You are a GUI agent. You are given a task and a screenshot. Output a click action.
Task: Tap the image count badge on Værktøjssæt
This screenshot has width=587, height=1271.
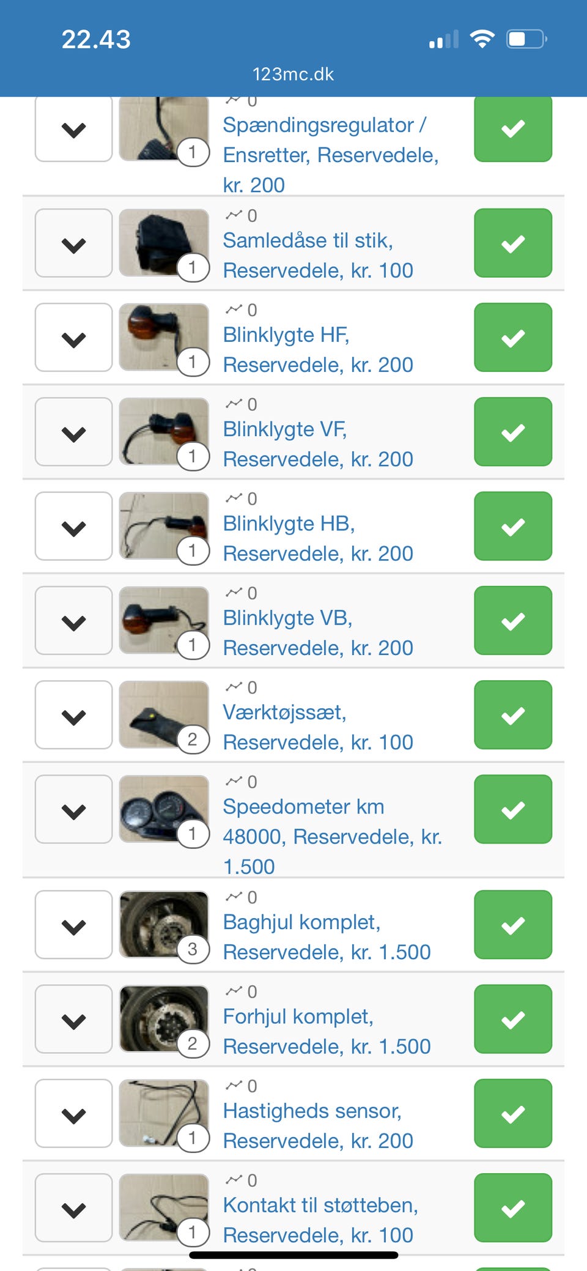193,739
